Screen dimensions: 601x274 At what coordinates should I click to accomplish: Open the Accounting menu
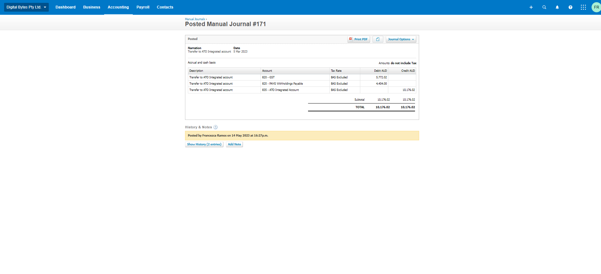tap(118, 7)
